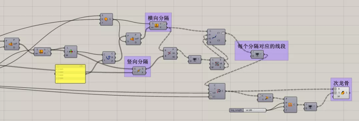Toggle the C input modifier on frame component

(260, 96)
